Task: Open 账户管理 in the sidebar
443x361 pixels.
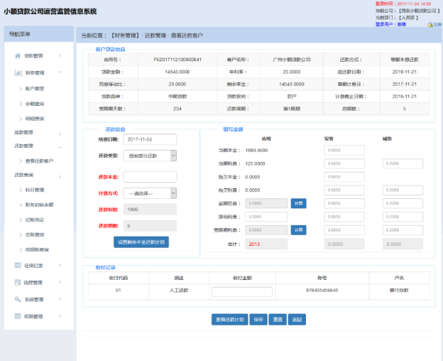Action: pyautogui.click(x=35, y=89)
